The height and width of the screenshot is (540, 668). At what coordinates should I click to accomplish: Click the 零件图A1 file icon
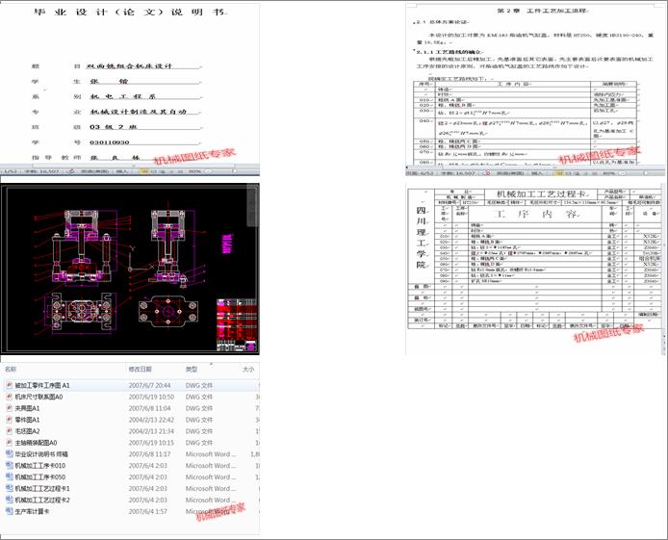pos(8,420)
